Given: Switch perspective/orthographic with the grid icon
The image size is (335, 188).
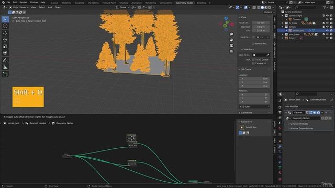Looking at the screenshot, I should click(231, 51).
